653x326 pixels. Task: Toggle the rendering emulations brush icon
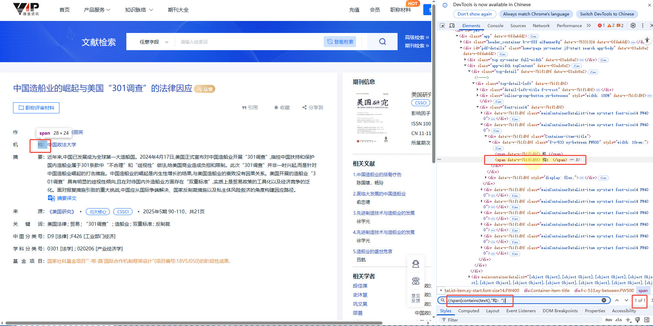[638, 320]
